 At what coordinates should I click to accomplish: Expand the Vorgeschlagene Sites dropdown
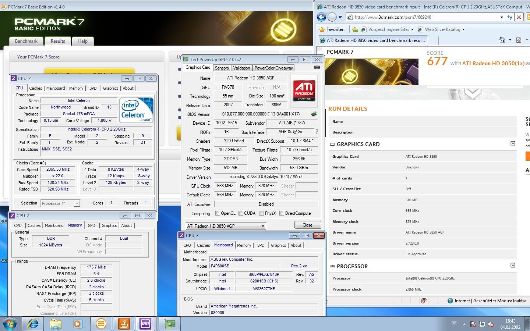[x=412, y=29]
